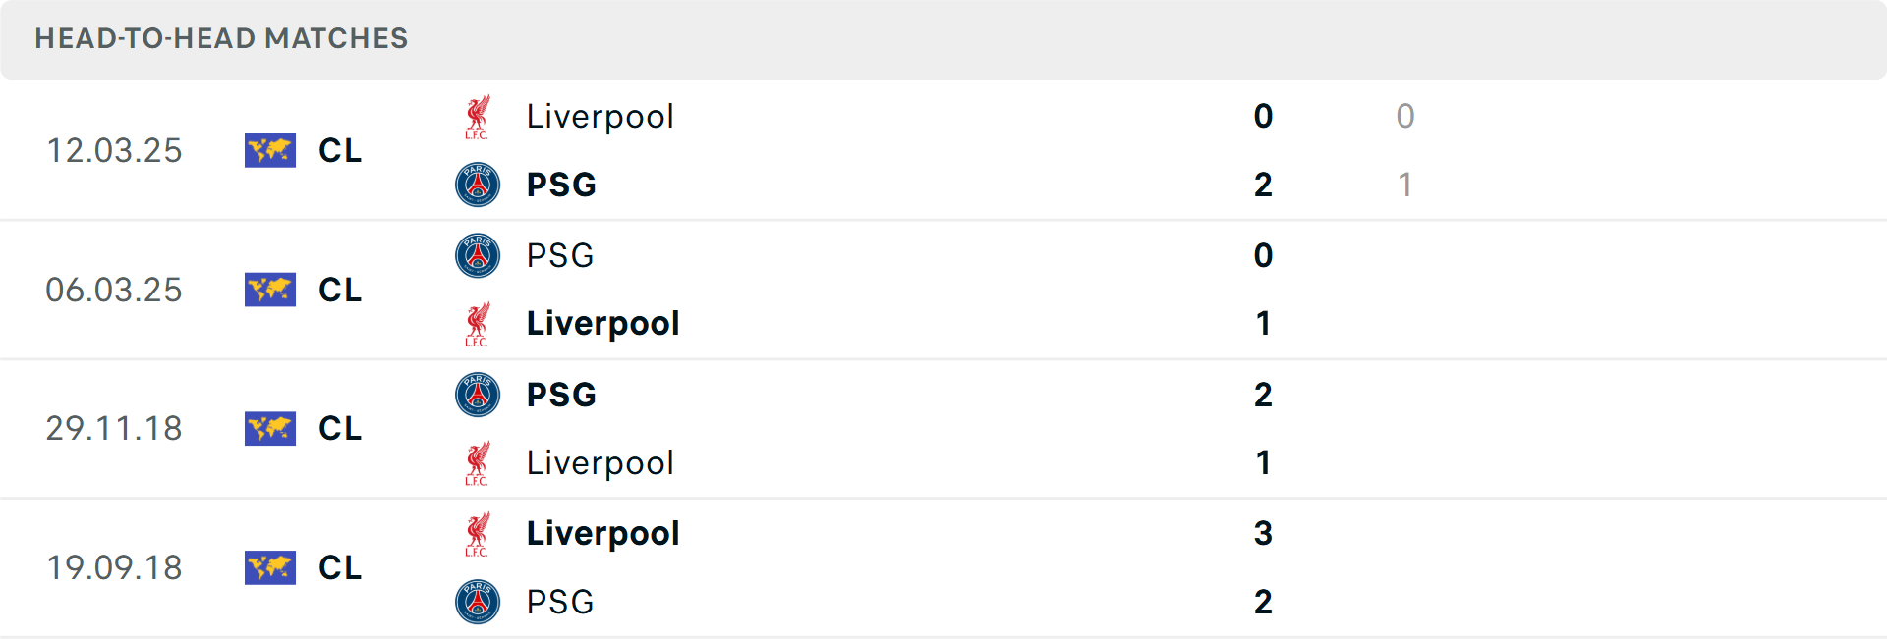This screenshot has width=1887, height=639.
Task: Click the CL competition flag next to 12.03.25
Action: click(x=270, y=150)
